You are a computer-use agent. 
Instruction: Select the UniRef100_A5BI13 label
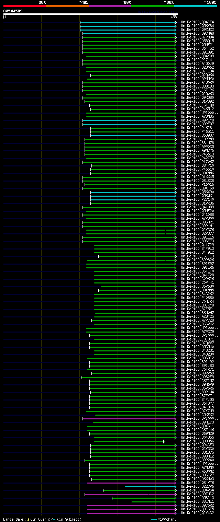[x=197, y=498]
